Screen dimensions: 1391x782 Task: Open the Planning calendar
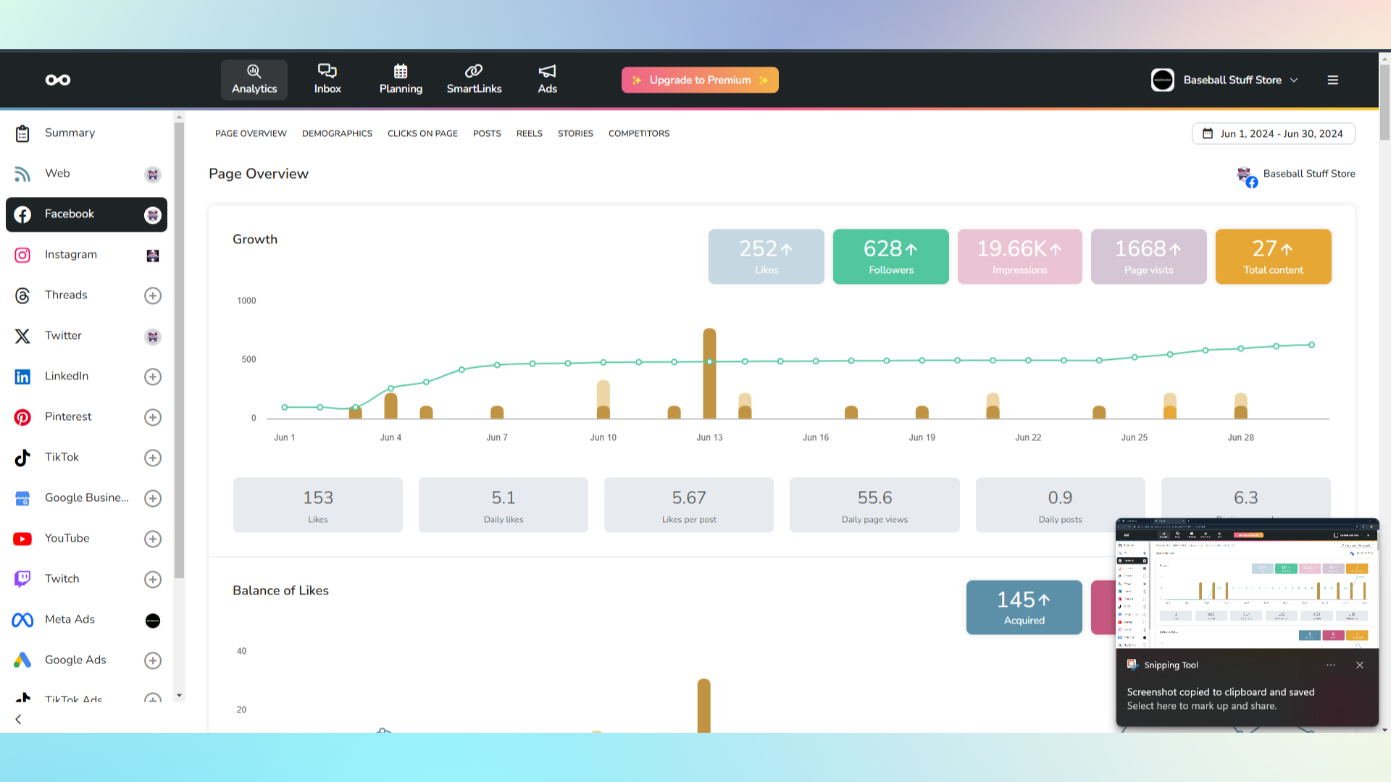(401, 80)
